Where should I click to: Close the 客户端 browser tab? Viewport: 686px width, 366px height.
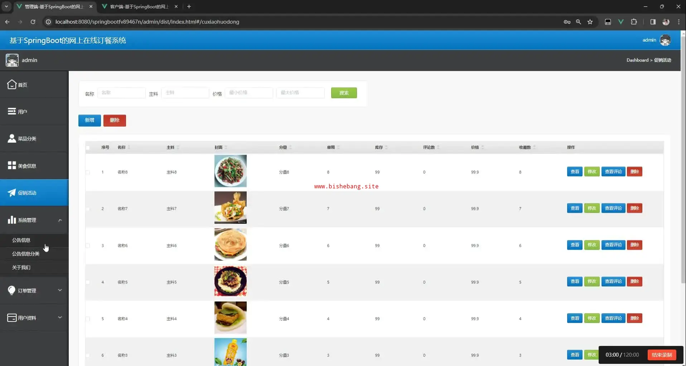pyautogui.click(x=176, y=6)
